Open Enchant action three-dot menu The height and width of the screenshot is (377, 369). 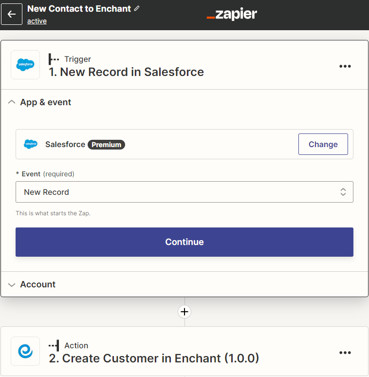345,353
